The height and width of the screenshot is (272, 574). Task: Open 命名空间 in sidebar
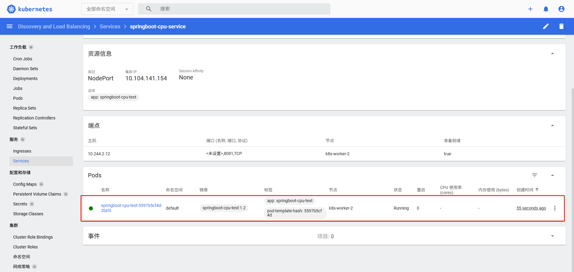pyautogui.click(x=22, y=257)
